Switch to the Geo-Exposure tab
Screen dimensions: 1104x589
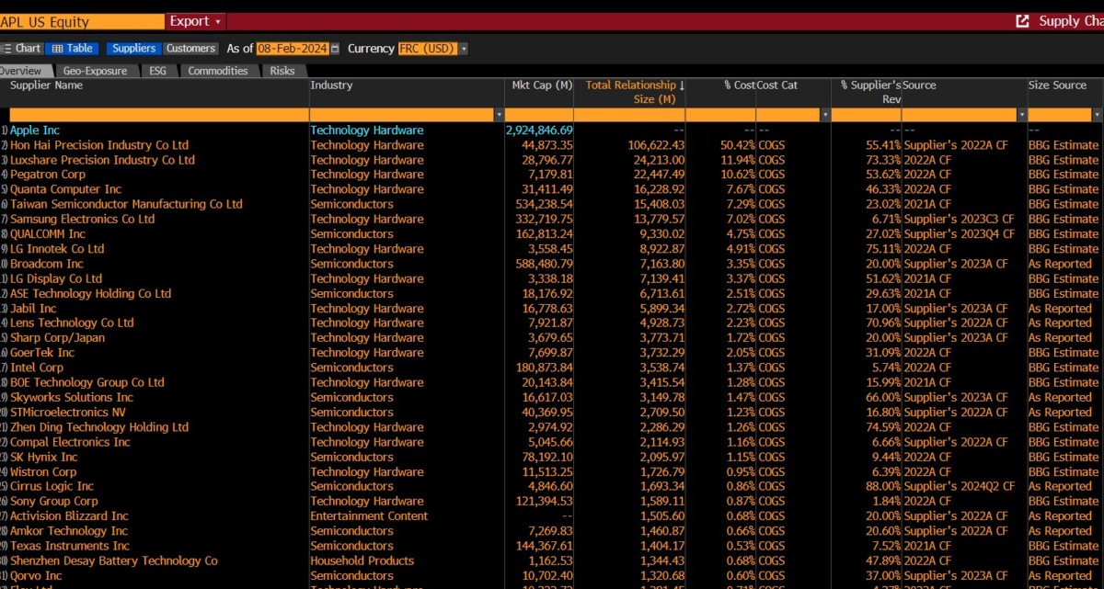tap(97, 70)
